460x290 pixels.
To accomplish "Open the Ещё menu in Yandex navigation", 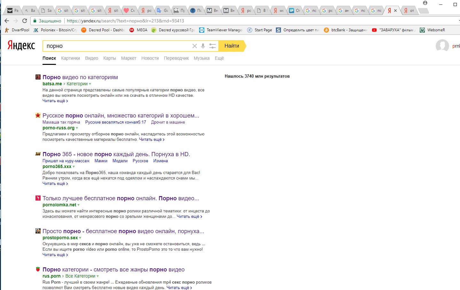I will pos(219,58).
